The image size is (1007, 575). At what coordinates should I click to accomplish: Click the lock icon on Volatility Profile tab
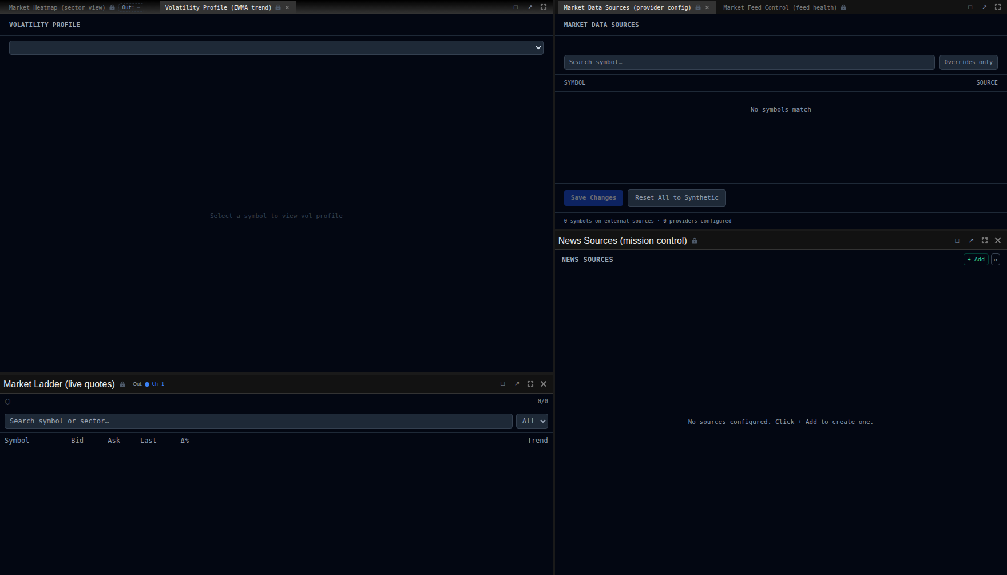[278, 7]
